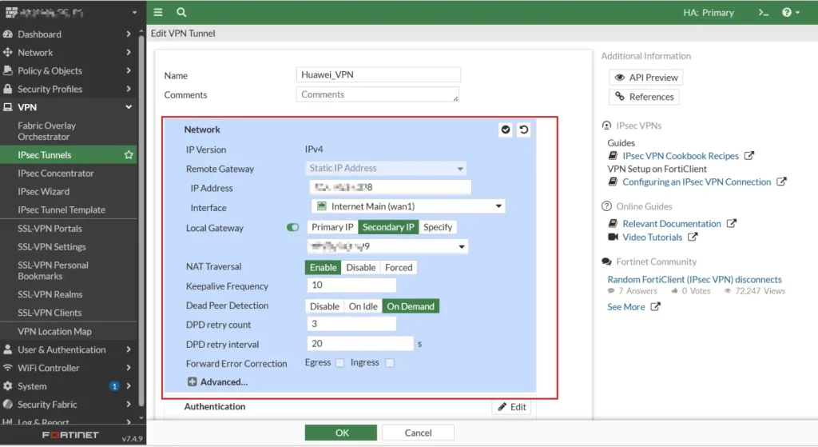Click the link icon on References
818x447 pixels.
tap(619, 97)
